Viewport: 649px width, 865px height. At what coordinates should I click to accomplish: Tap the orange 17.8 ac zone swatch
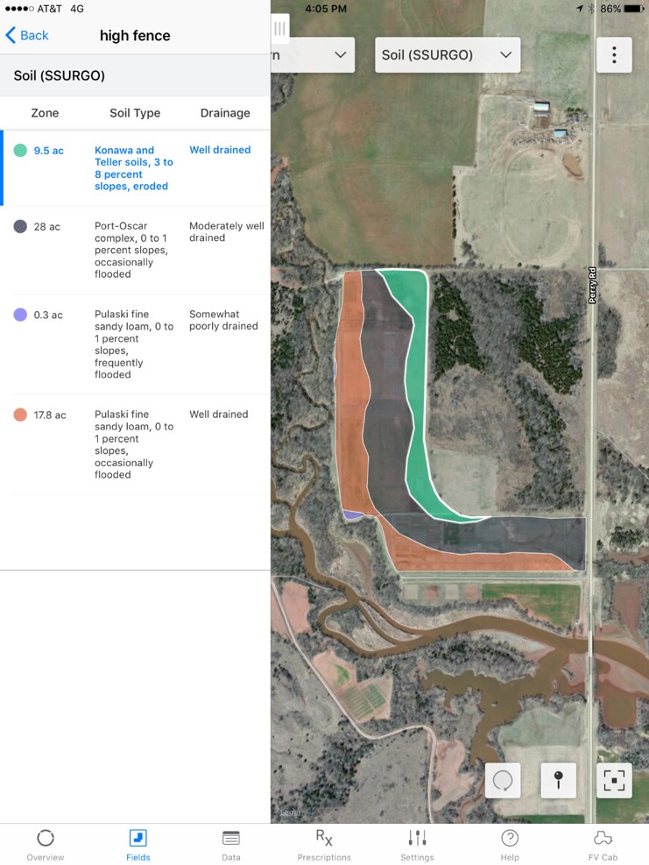[x=20, y=415]
